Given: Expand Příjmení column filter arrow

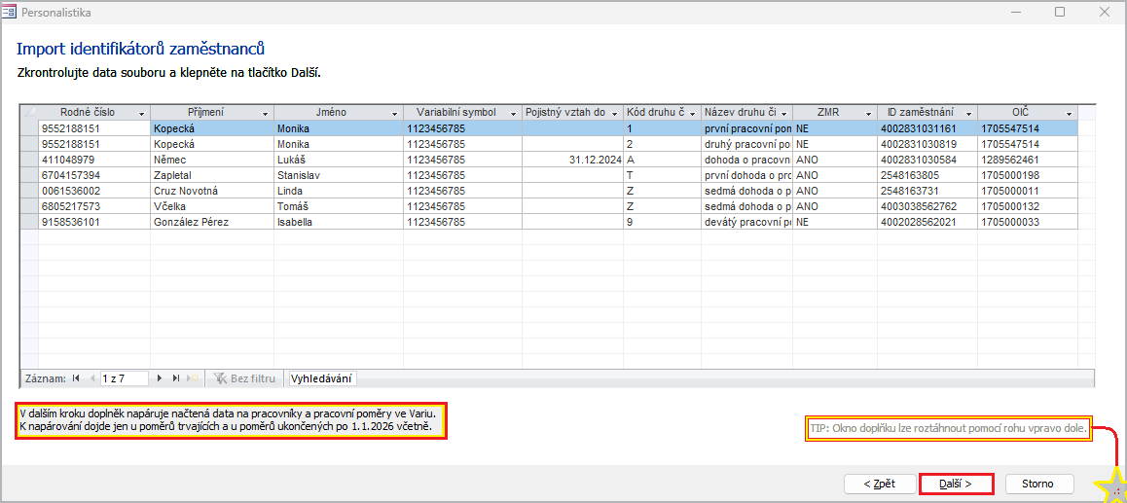Looking at the screenshot, I should 266,113.
